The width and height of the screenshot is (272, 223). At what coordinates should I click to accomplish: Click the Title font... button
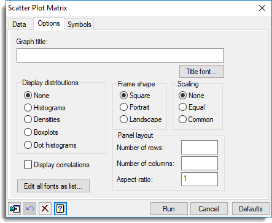(201, 72)
